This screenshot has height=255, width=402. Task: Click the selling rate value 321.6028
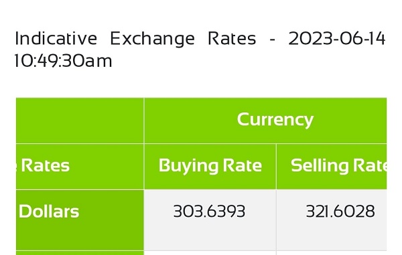340,211
